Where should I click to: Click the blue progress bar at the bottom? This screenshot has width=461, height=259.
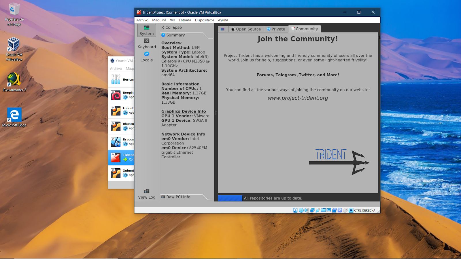coord(230,198)
